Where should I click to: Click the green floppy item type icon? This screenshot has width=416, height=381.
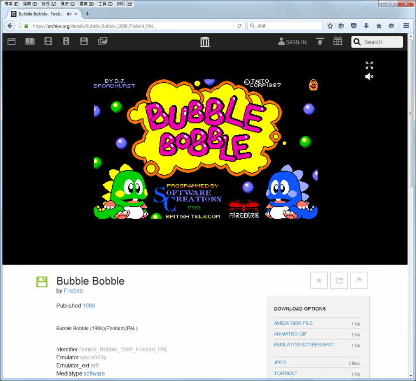(x=42, y=282)
